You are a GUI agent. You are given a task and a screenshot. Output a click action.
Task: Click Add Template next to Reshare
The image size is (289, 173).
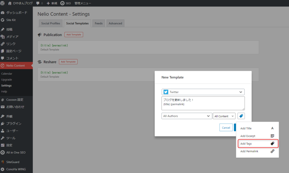pos(68,62)
